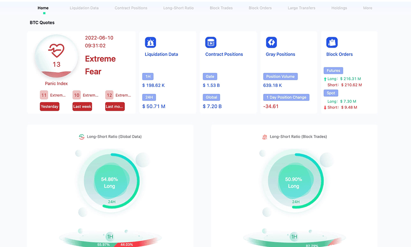This screenshot has width=411, height=247.
Task: Click the yesterday index value 11
Action: pos(44,95)
